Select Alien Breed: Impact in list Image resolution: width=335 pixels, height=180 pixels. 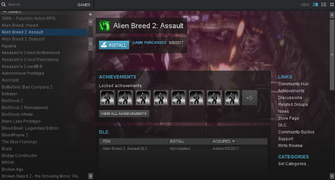(x=44, y=25)
